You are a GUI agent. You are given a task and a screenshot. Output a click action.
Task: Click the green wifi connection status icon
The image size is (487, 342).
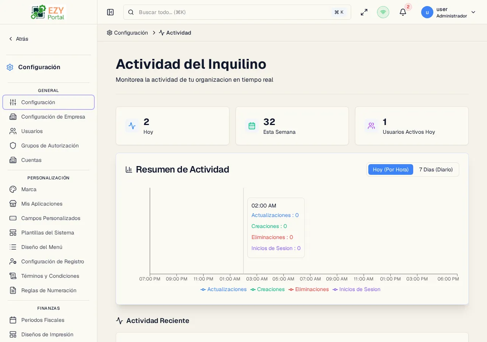[383, 12]
